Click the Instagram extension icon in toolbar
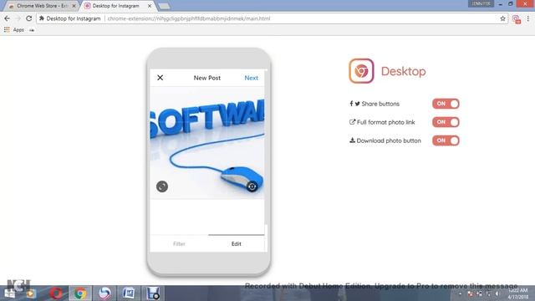535x301 pixels. click(x=517, y=19)
